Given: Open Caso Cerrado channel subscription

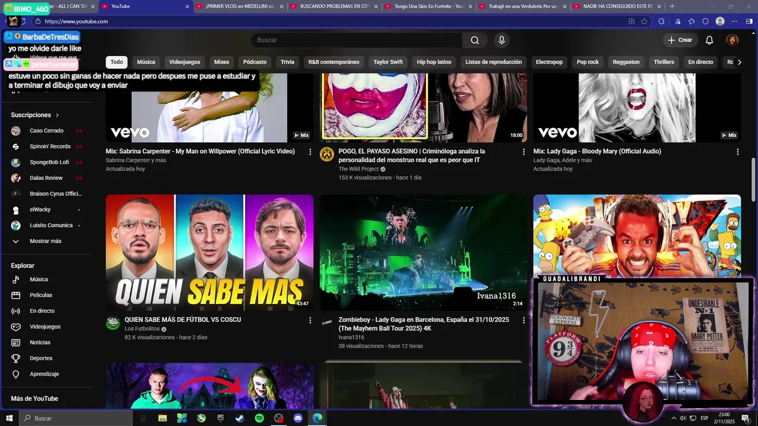Looking at the screenshot, I should point(46,131).
